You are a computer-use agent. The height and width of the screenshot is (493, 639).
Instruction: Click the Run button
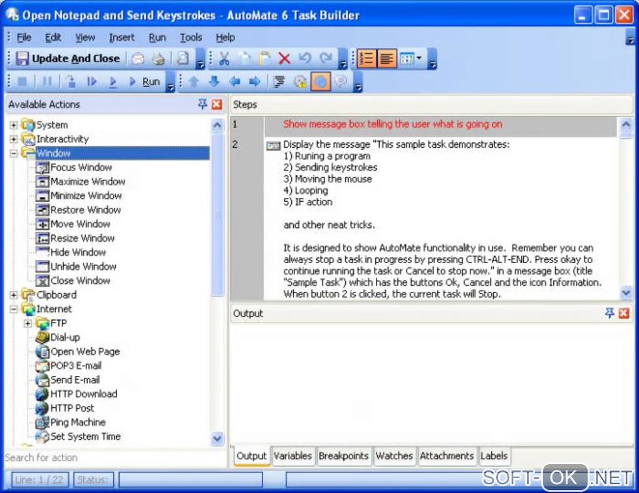(144, 82)
